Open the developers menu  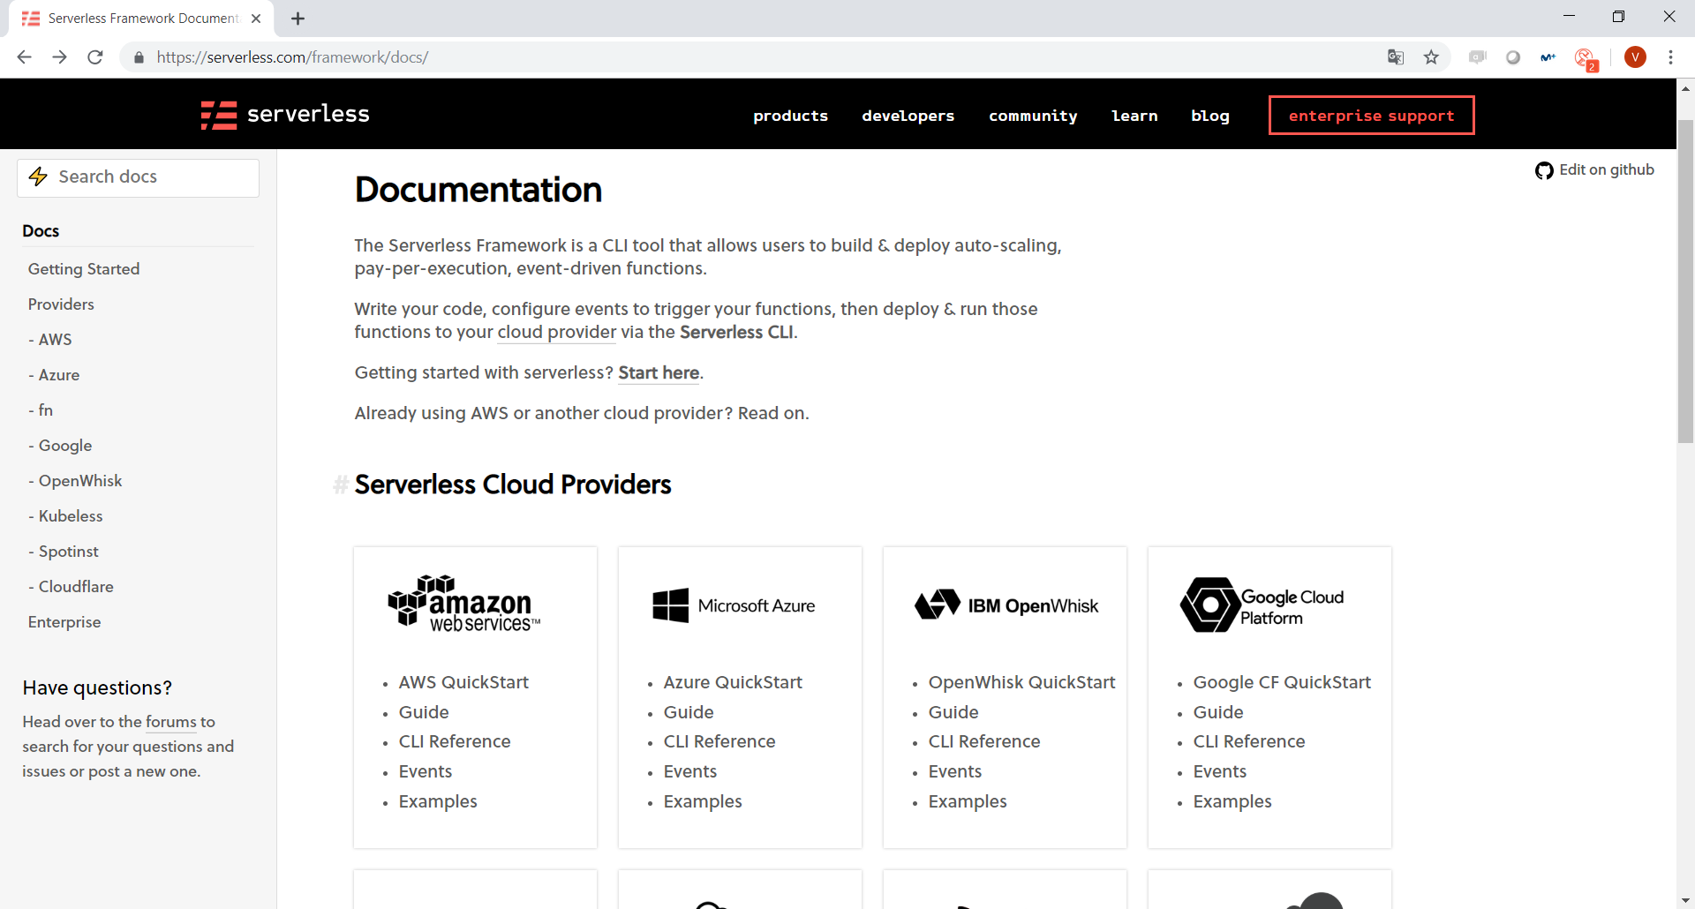click(908, 116)
